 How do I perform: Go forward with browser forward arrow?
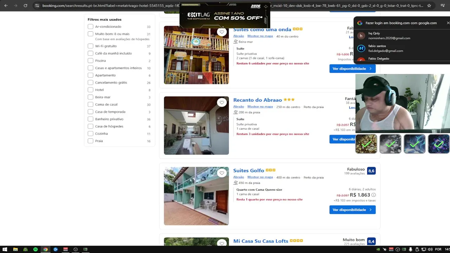(15, 6)
